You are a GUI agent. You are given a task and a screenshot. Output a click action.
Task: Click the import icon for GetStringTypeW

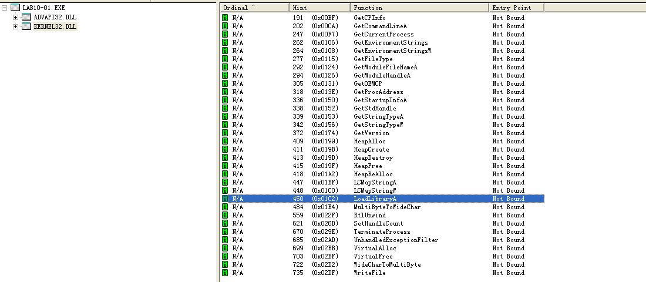click(x=225, y=125)
